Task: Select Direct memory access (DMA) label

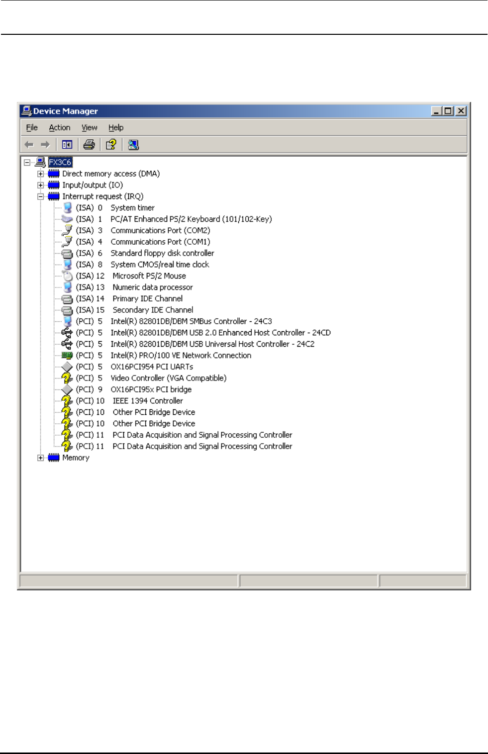Action: (111, 174)
